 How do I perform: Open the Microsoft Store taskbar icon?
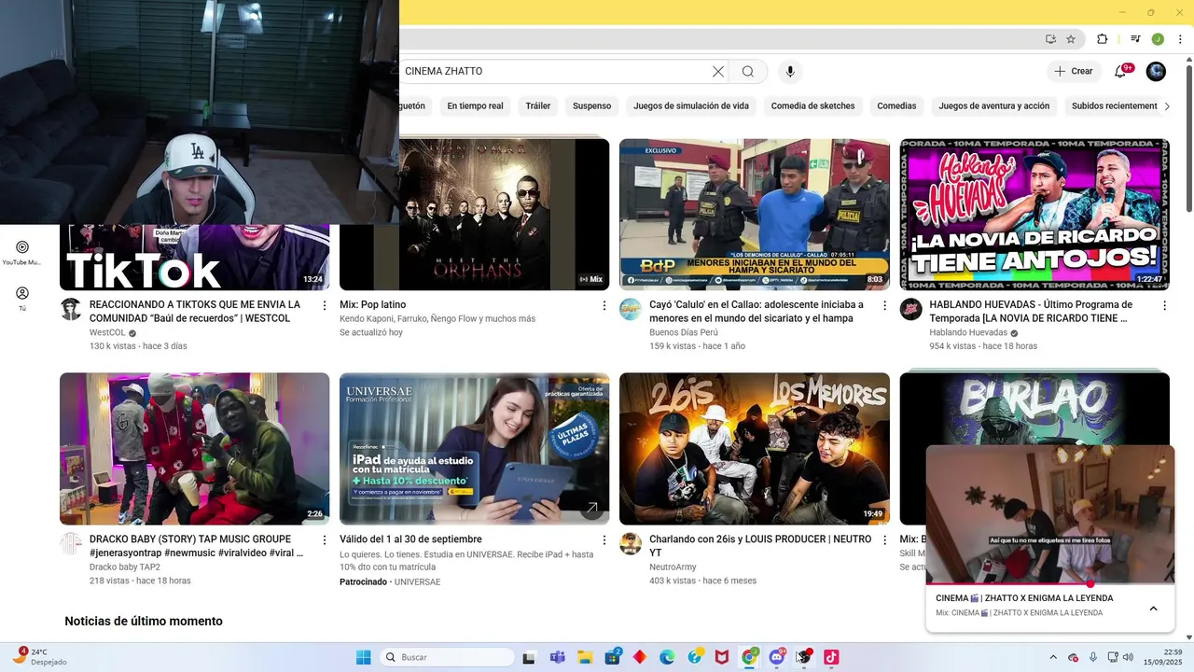coord(612,657)
